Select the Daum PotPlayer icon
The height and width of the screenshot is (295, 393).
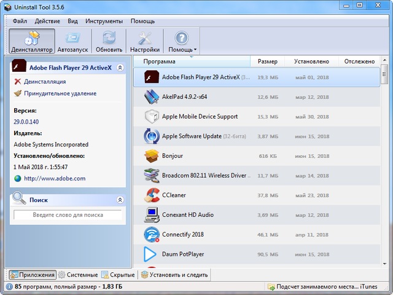152,254
